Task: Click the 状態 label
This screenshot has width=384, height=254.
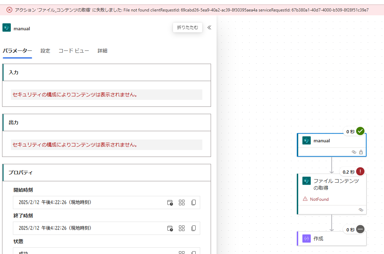Action: 18,241
